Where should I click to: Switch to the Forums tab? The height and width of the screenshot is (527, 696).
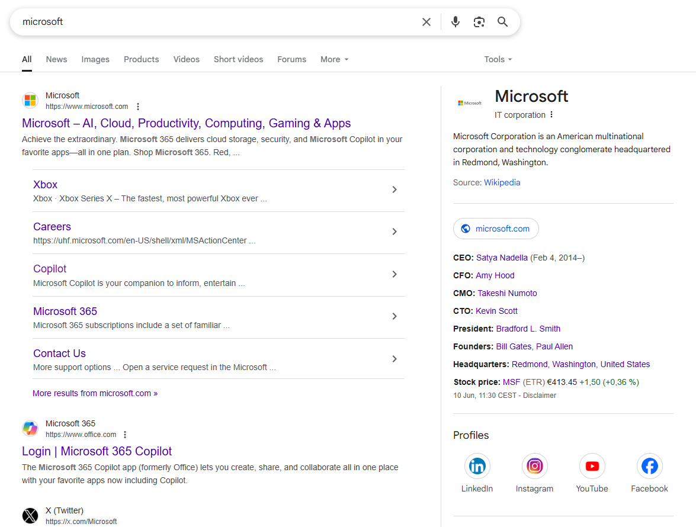pos(291,59)
